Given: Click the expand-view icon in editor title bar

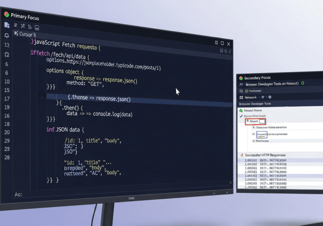Looking at the screenshot, I should click(x=216, y=42).
